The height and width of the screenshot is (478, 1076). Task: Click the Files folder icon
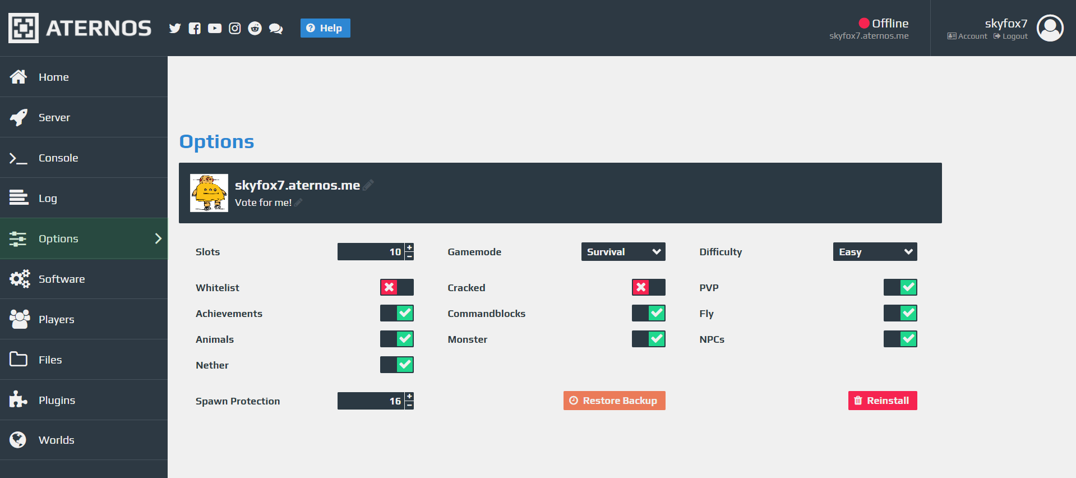click(19, 359)
